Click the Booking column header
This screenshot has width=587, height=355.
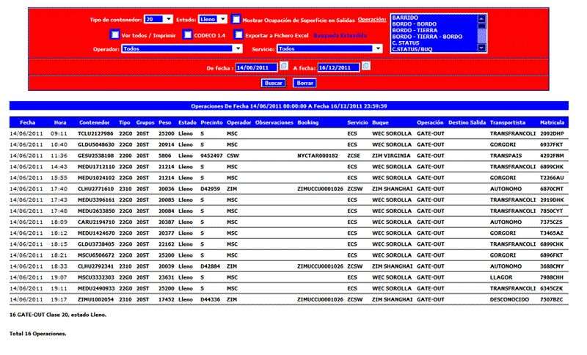(307, 122)
